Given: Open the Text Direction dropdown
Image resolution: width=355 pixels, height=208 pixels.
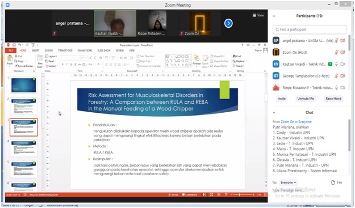Looking at the screenshot, I should click(x=146, y=56).
